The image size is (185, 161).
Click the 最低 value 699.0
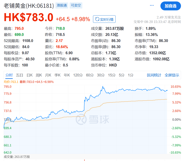(19, 35)
